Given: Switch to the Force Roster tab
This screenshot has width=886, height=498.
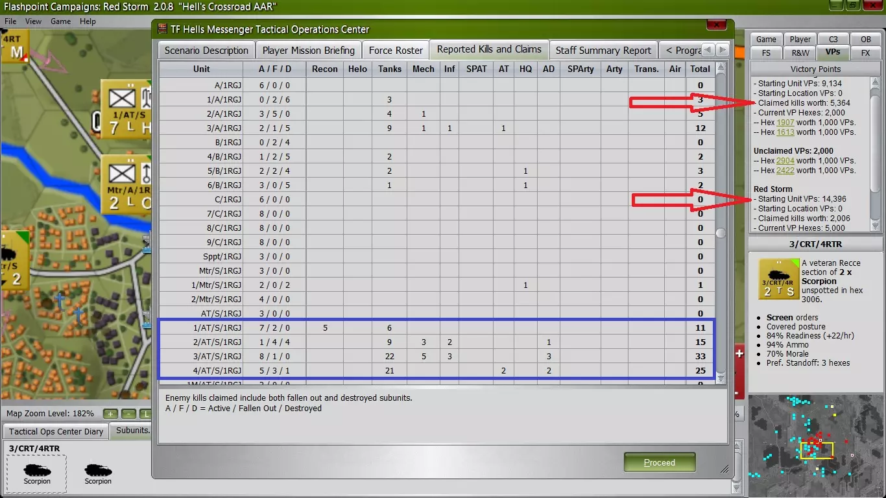Looking at the screenshot, I should coord(396,50).
